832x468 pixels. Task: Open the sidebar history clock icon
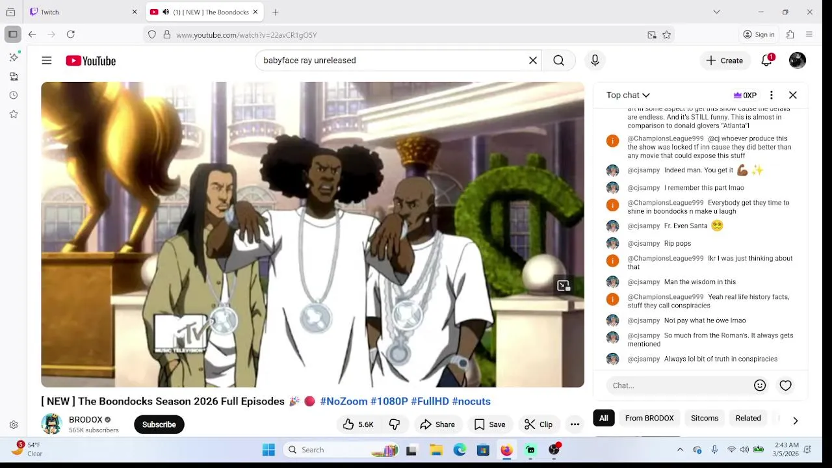click(13, 95)
